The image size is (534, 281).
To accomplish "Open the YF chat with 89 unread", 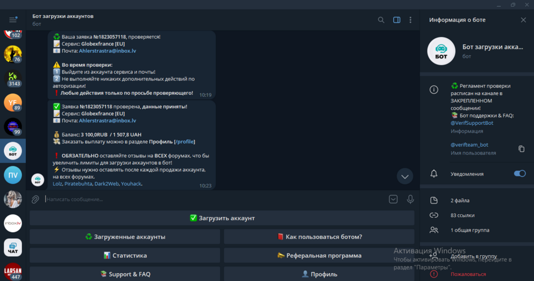I will point(13,102).
